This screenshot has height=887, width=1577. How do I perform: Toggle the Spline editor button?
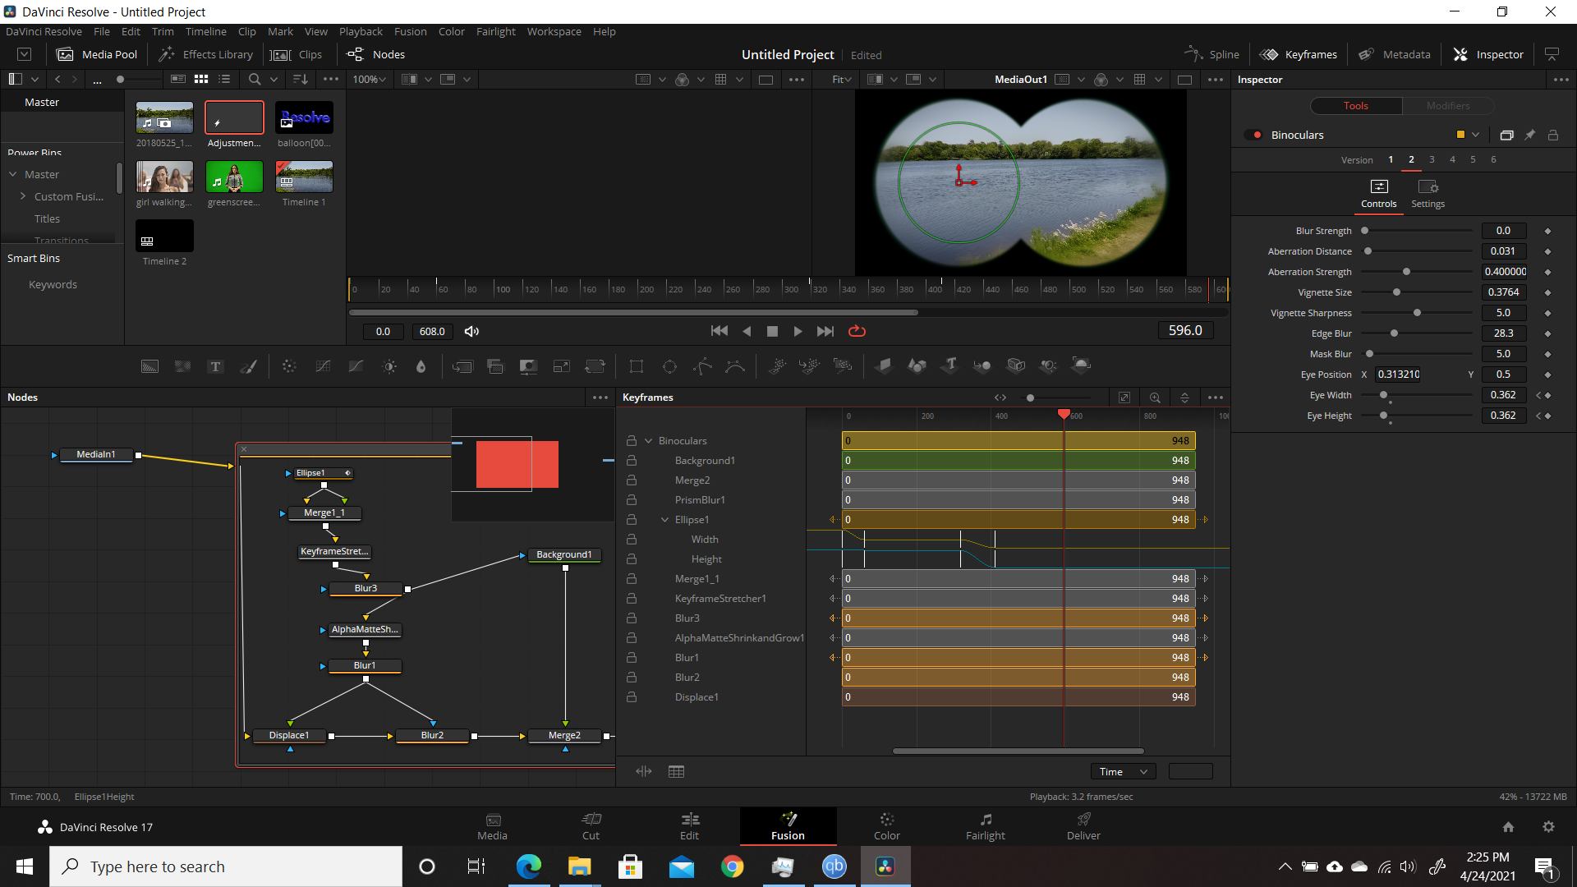click(x=1211, y=54)
